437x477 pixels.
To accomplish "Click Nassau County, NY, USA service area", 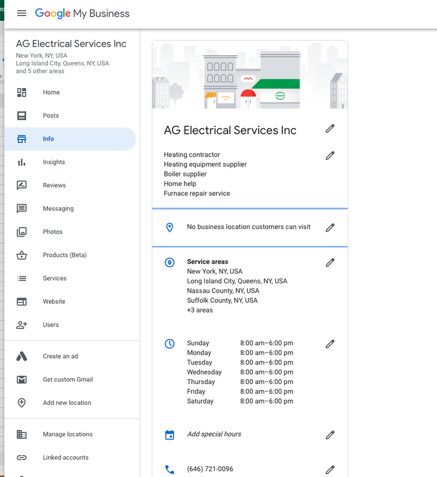I will [223, 291].
